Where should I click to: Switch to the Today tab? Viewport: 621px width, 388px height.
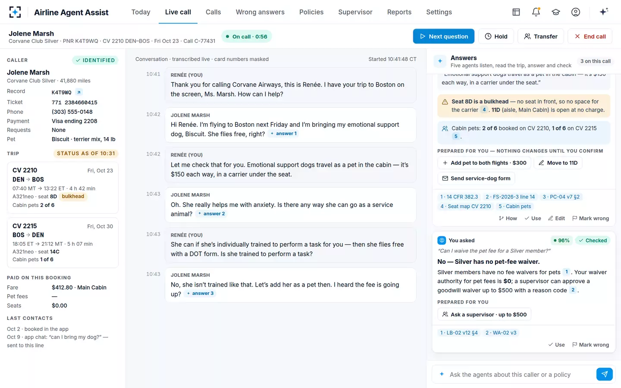[x=141, y=12]
